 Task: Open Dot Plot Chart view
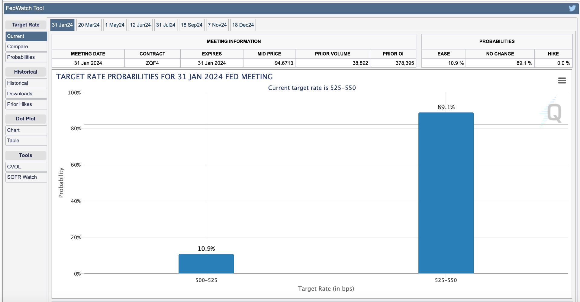point(26,130)
